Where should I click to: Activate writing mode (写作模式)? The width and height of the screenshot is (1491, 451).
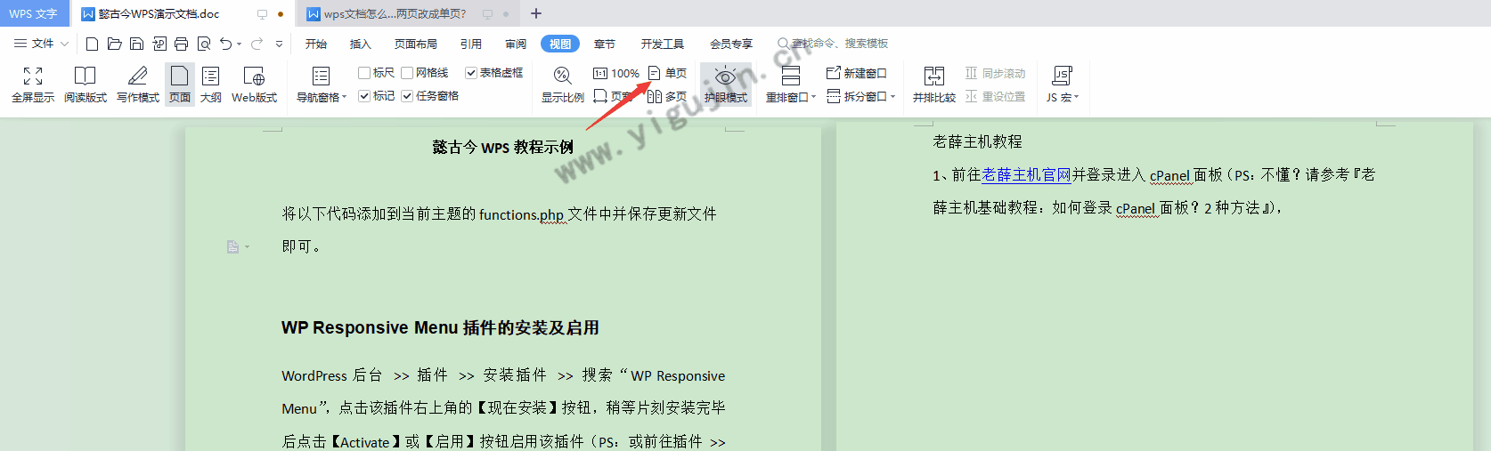[138, 85]
